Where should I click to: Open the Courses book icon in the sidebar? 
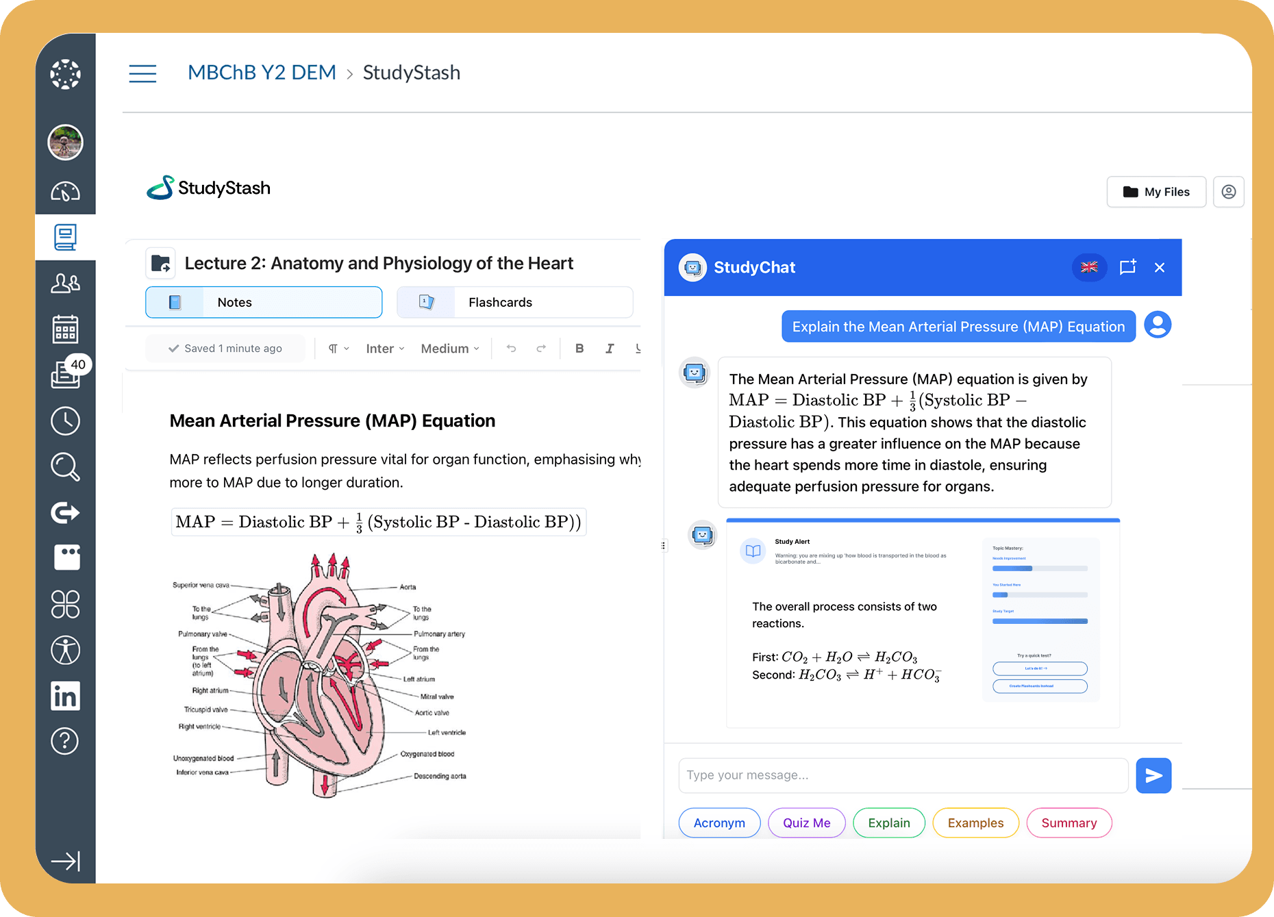click(65, 237)
